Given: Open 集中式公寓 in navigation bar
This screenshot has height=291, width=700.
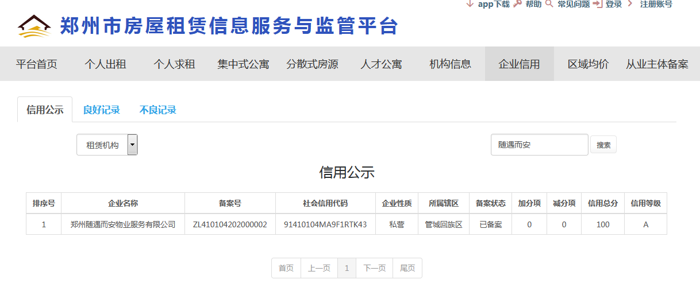Looking at the screenshot, I should tap(244, 64).
